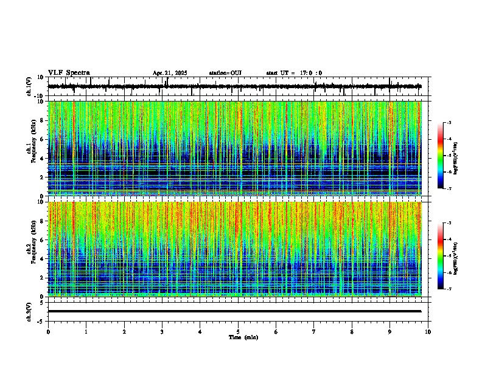Click time axis tick label "3"
The image size is (482, 372).
(x=162, y=332)
